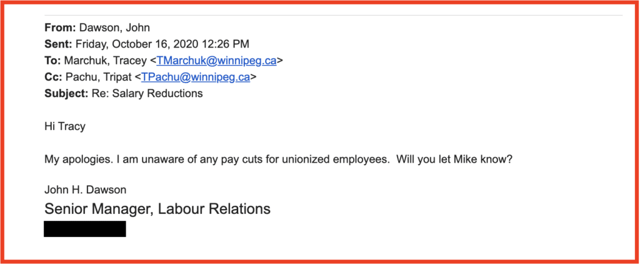Click the bold From label

(61, 28)
